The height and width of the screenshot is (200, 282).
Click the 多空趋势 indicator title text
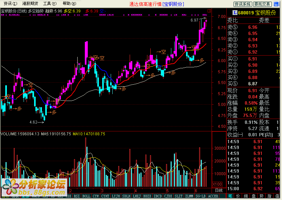36,11
